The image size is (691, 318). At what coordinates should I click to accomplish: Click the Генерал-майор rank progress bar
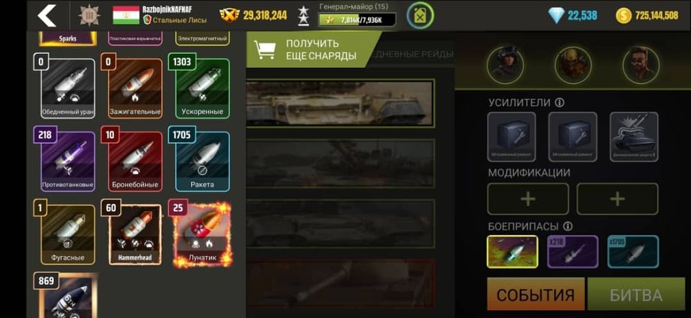tap(357, 19)
